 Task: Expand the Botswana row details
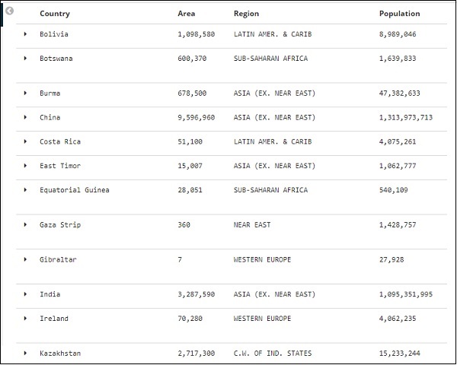click(x=25, y=59)
